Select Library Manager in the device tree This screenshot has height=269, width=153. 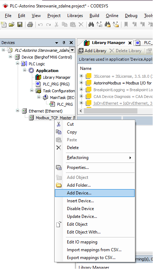[x=56, y=77]
